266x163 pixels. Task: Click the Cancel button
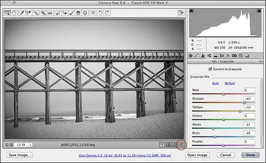pos(226,155)
